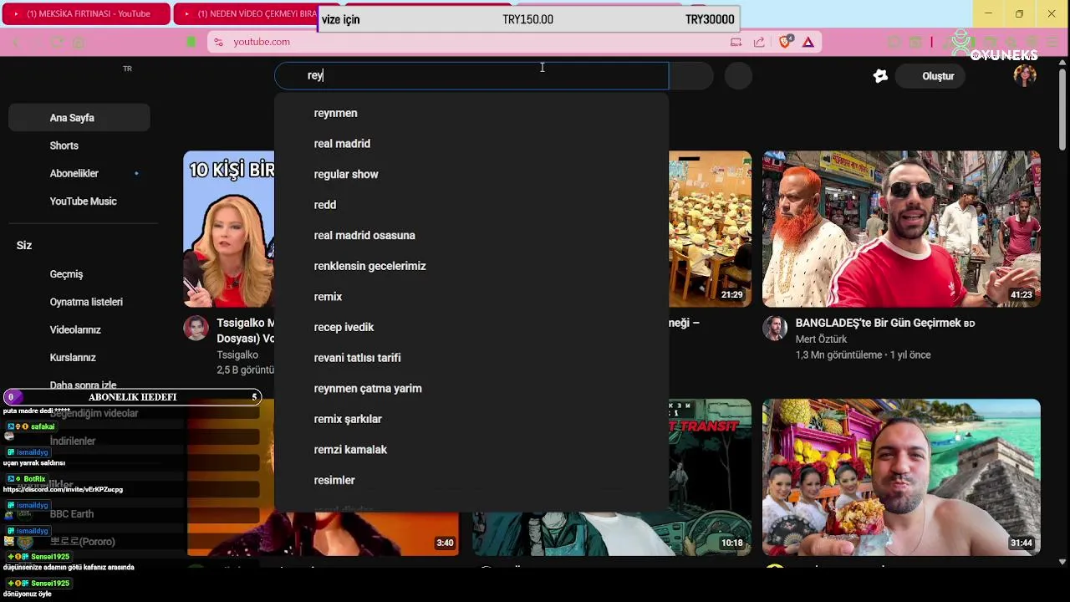Image resolution: width=1070 pixels, height=602 pixels.
Task: Select 'reynmen' search suggestion
Action: point(471,113)
